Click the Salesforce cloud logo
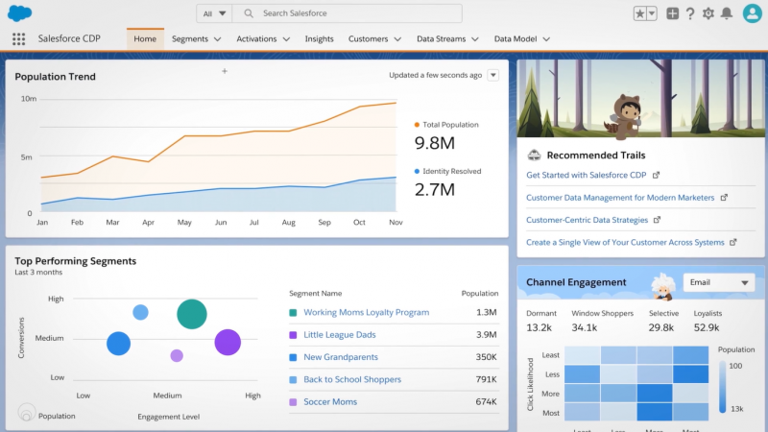Screen dimensions: 768x432 (x=19, y=13)
